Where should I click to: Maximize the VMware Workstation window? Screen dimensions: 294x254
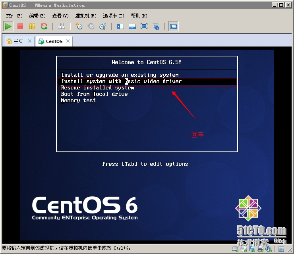[281, 5]
